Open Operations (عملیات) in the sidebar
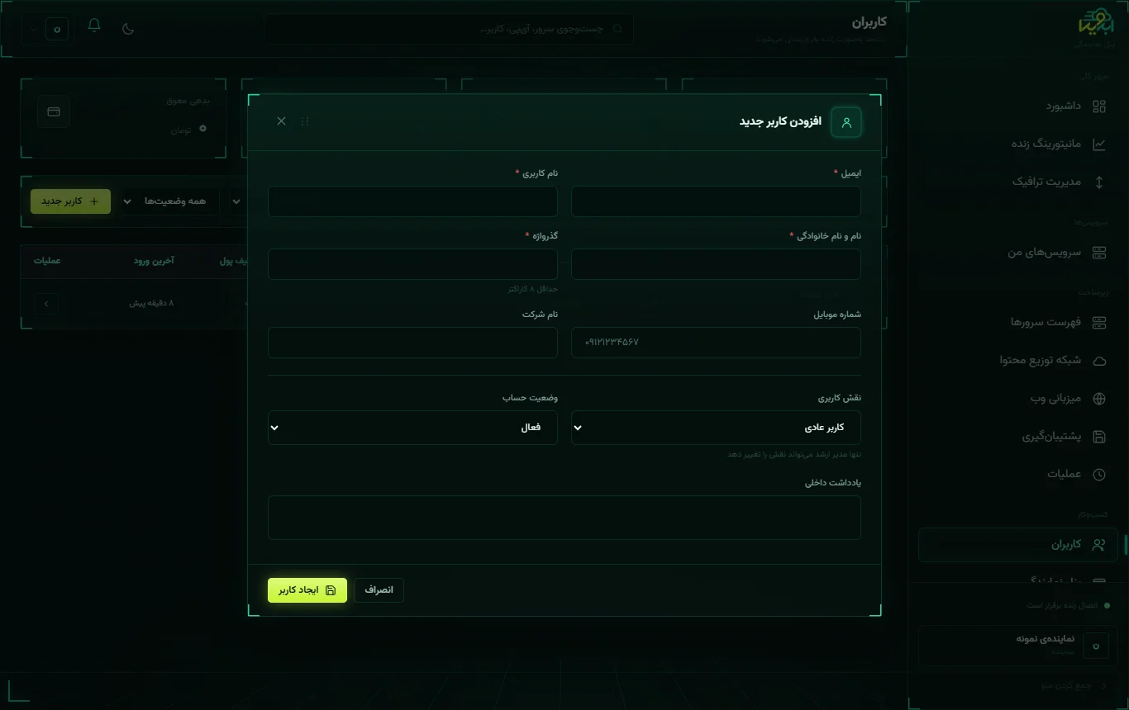The width and height of the screenshot is (1129, 710). (x=1018, y=474)
